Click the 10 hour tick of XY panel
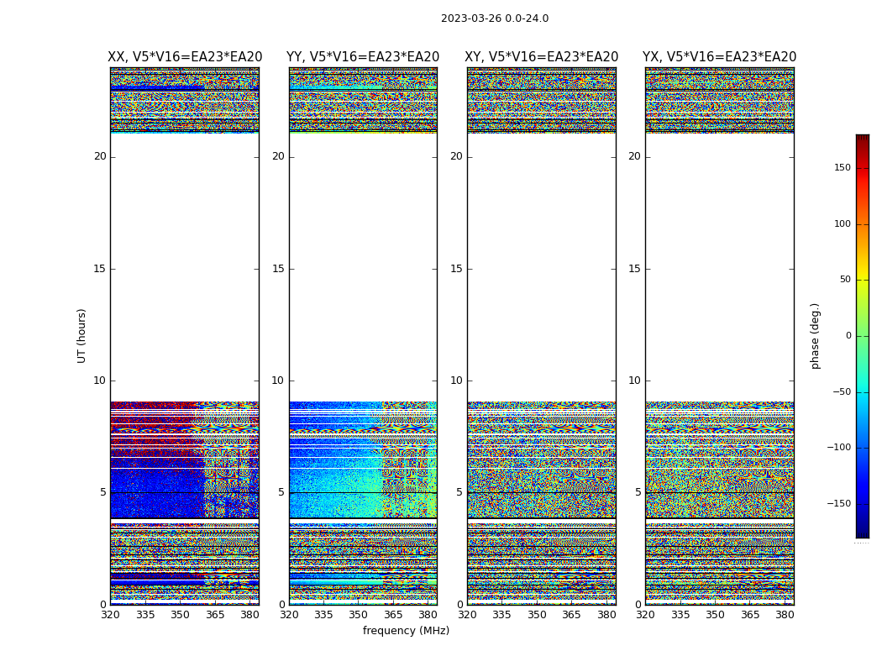This screenshot has height=672, width=882. (x=456, y=381)
